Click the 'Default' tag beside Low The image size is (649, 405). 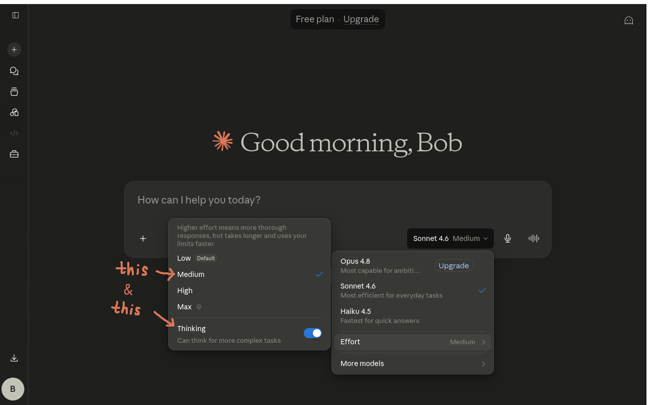click(206, 258)
